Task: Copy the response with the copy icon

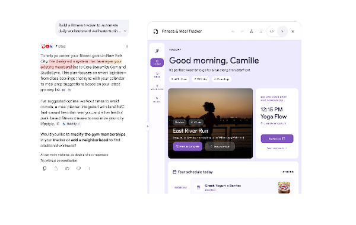Action: (x=44, y=168)
